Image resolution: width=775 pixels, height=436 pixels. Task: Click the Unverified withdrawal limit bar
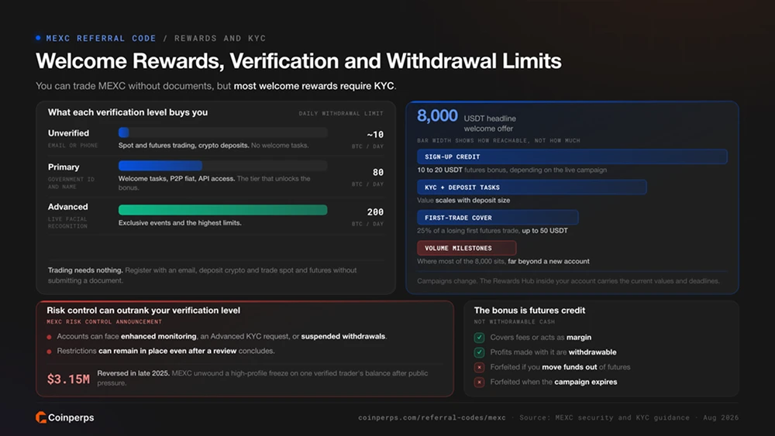223,132
